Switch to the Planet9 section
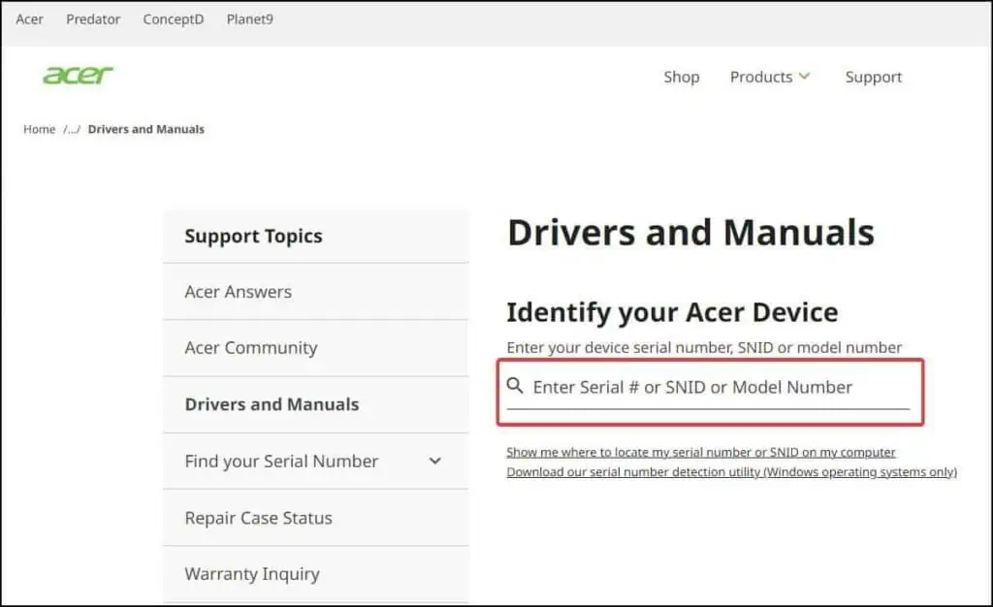The image size is (993, 607). 249,18
